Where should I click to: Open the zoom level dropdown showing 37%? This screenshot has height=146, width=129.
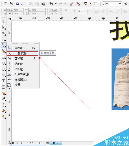120,4
